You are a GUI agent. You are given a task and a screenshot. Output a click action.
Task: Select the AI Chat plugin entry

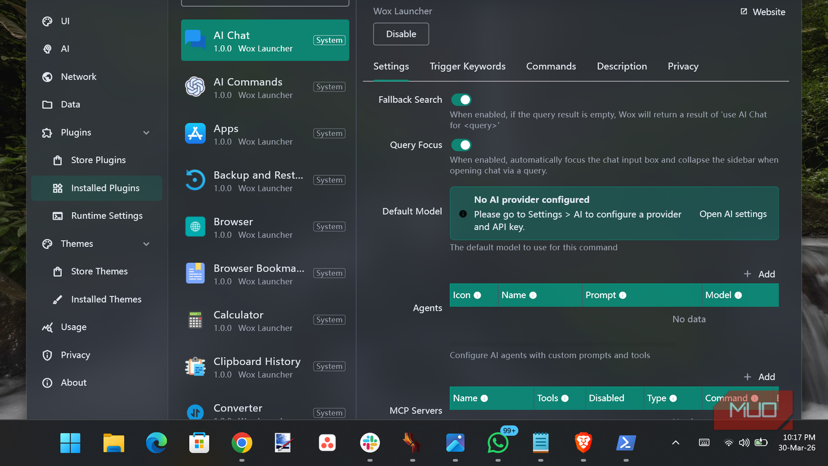point(265,40)
